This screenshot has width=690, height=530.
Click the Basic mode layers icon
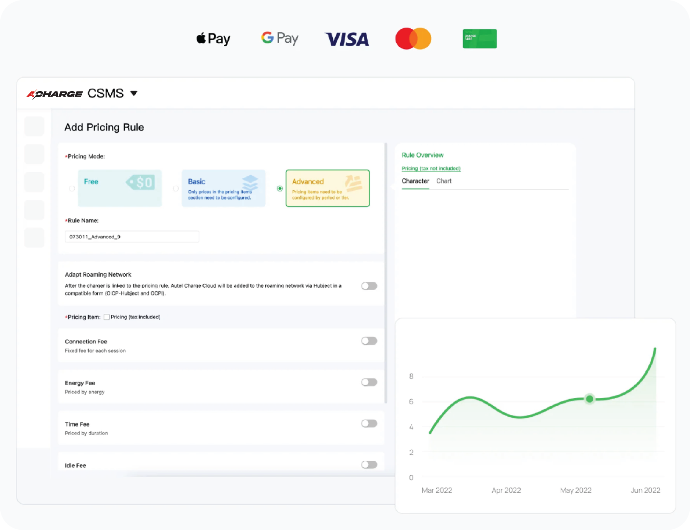click(x=250, y=182)
